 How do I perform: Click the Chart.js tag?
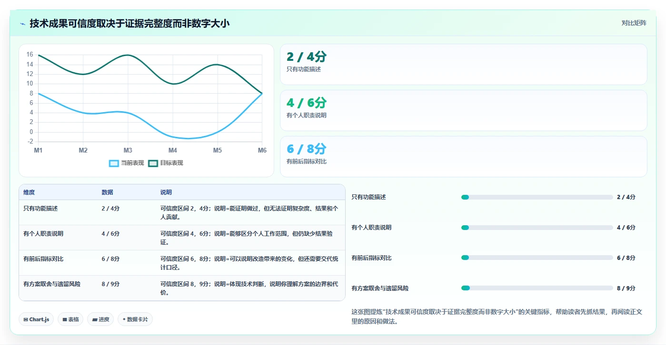(36, 319)
